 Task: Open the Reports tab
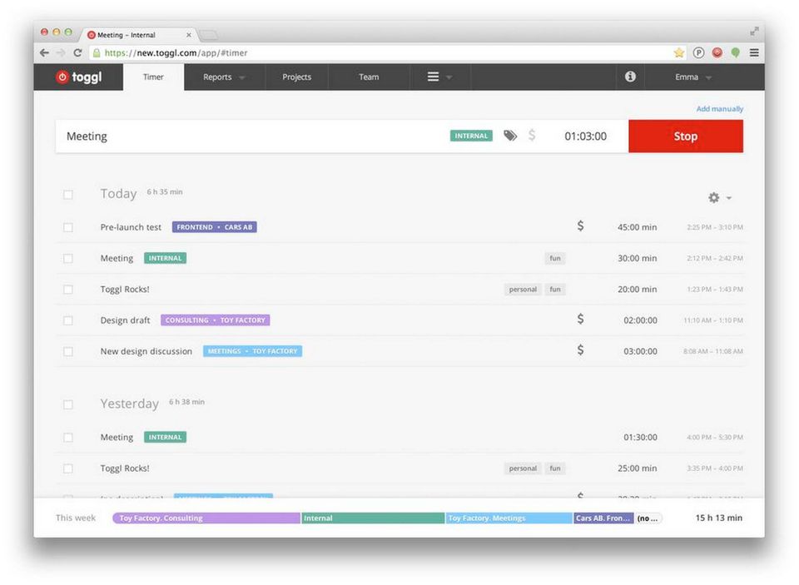[x=224, y=77]
